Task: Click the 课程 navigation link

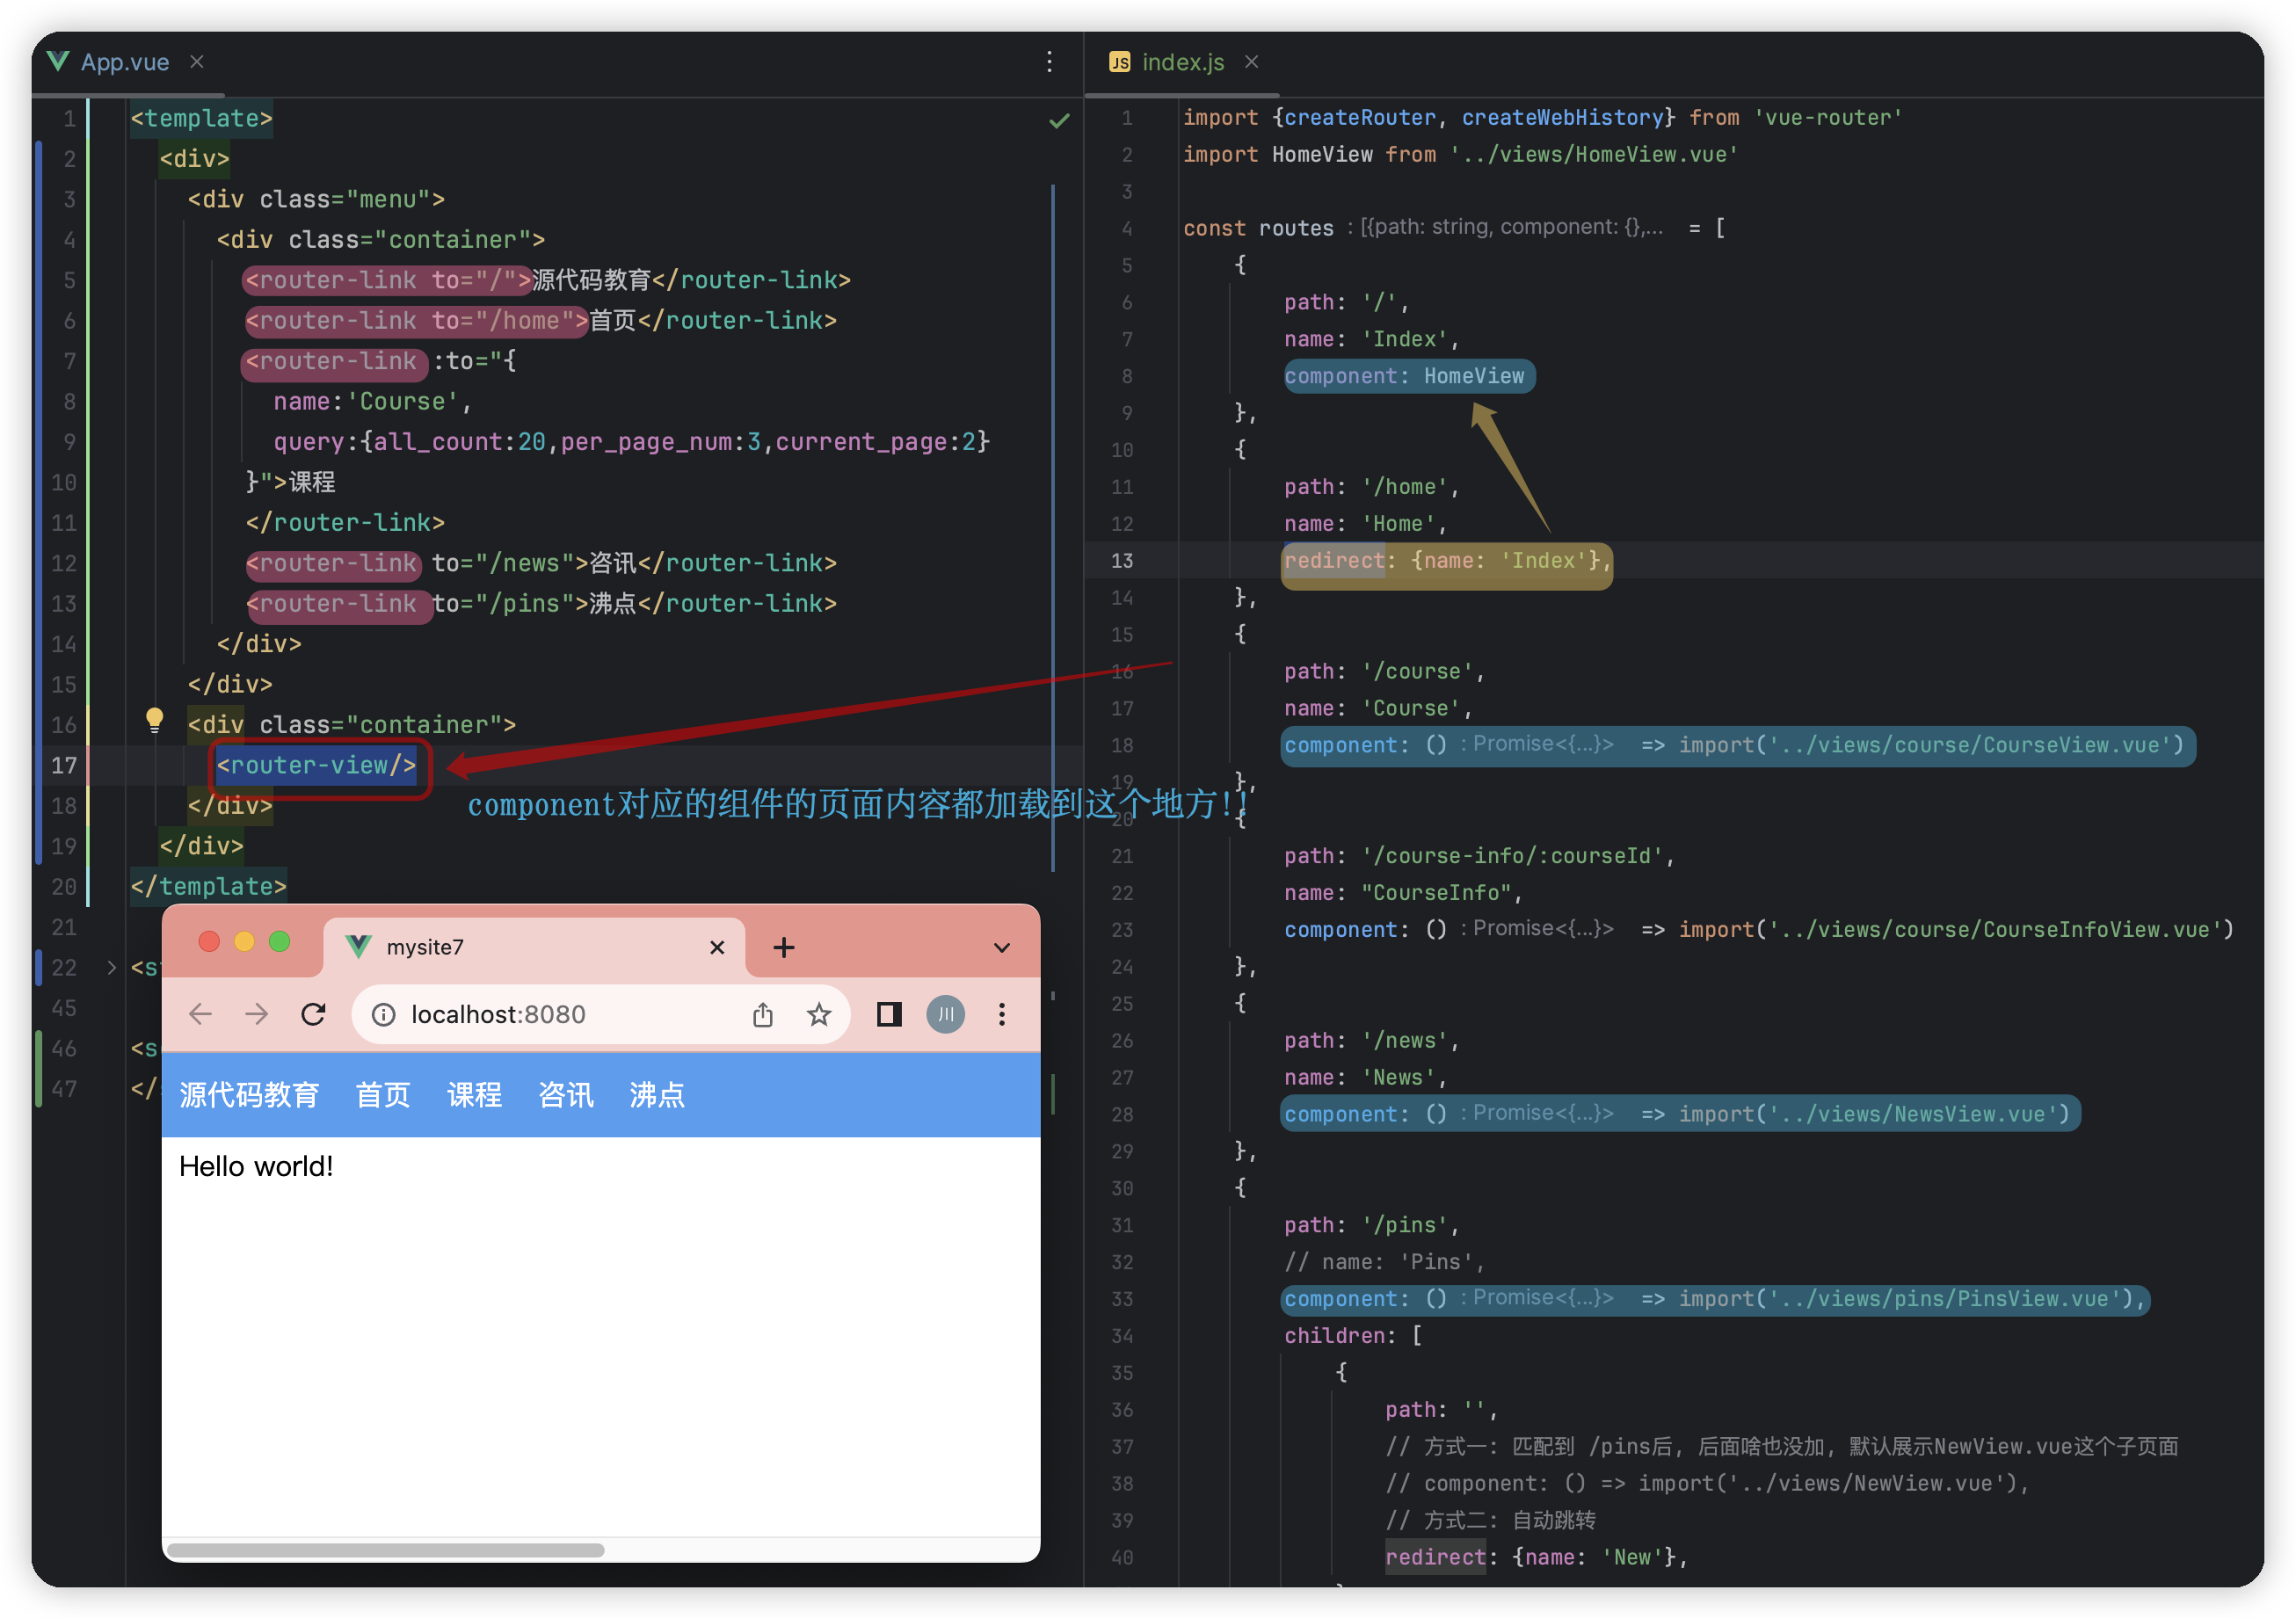Action: (474, 1094)
